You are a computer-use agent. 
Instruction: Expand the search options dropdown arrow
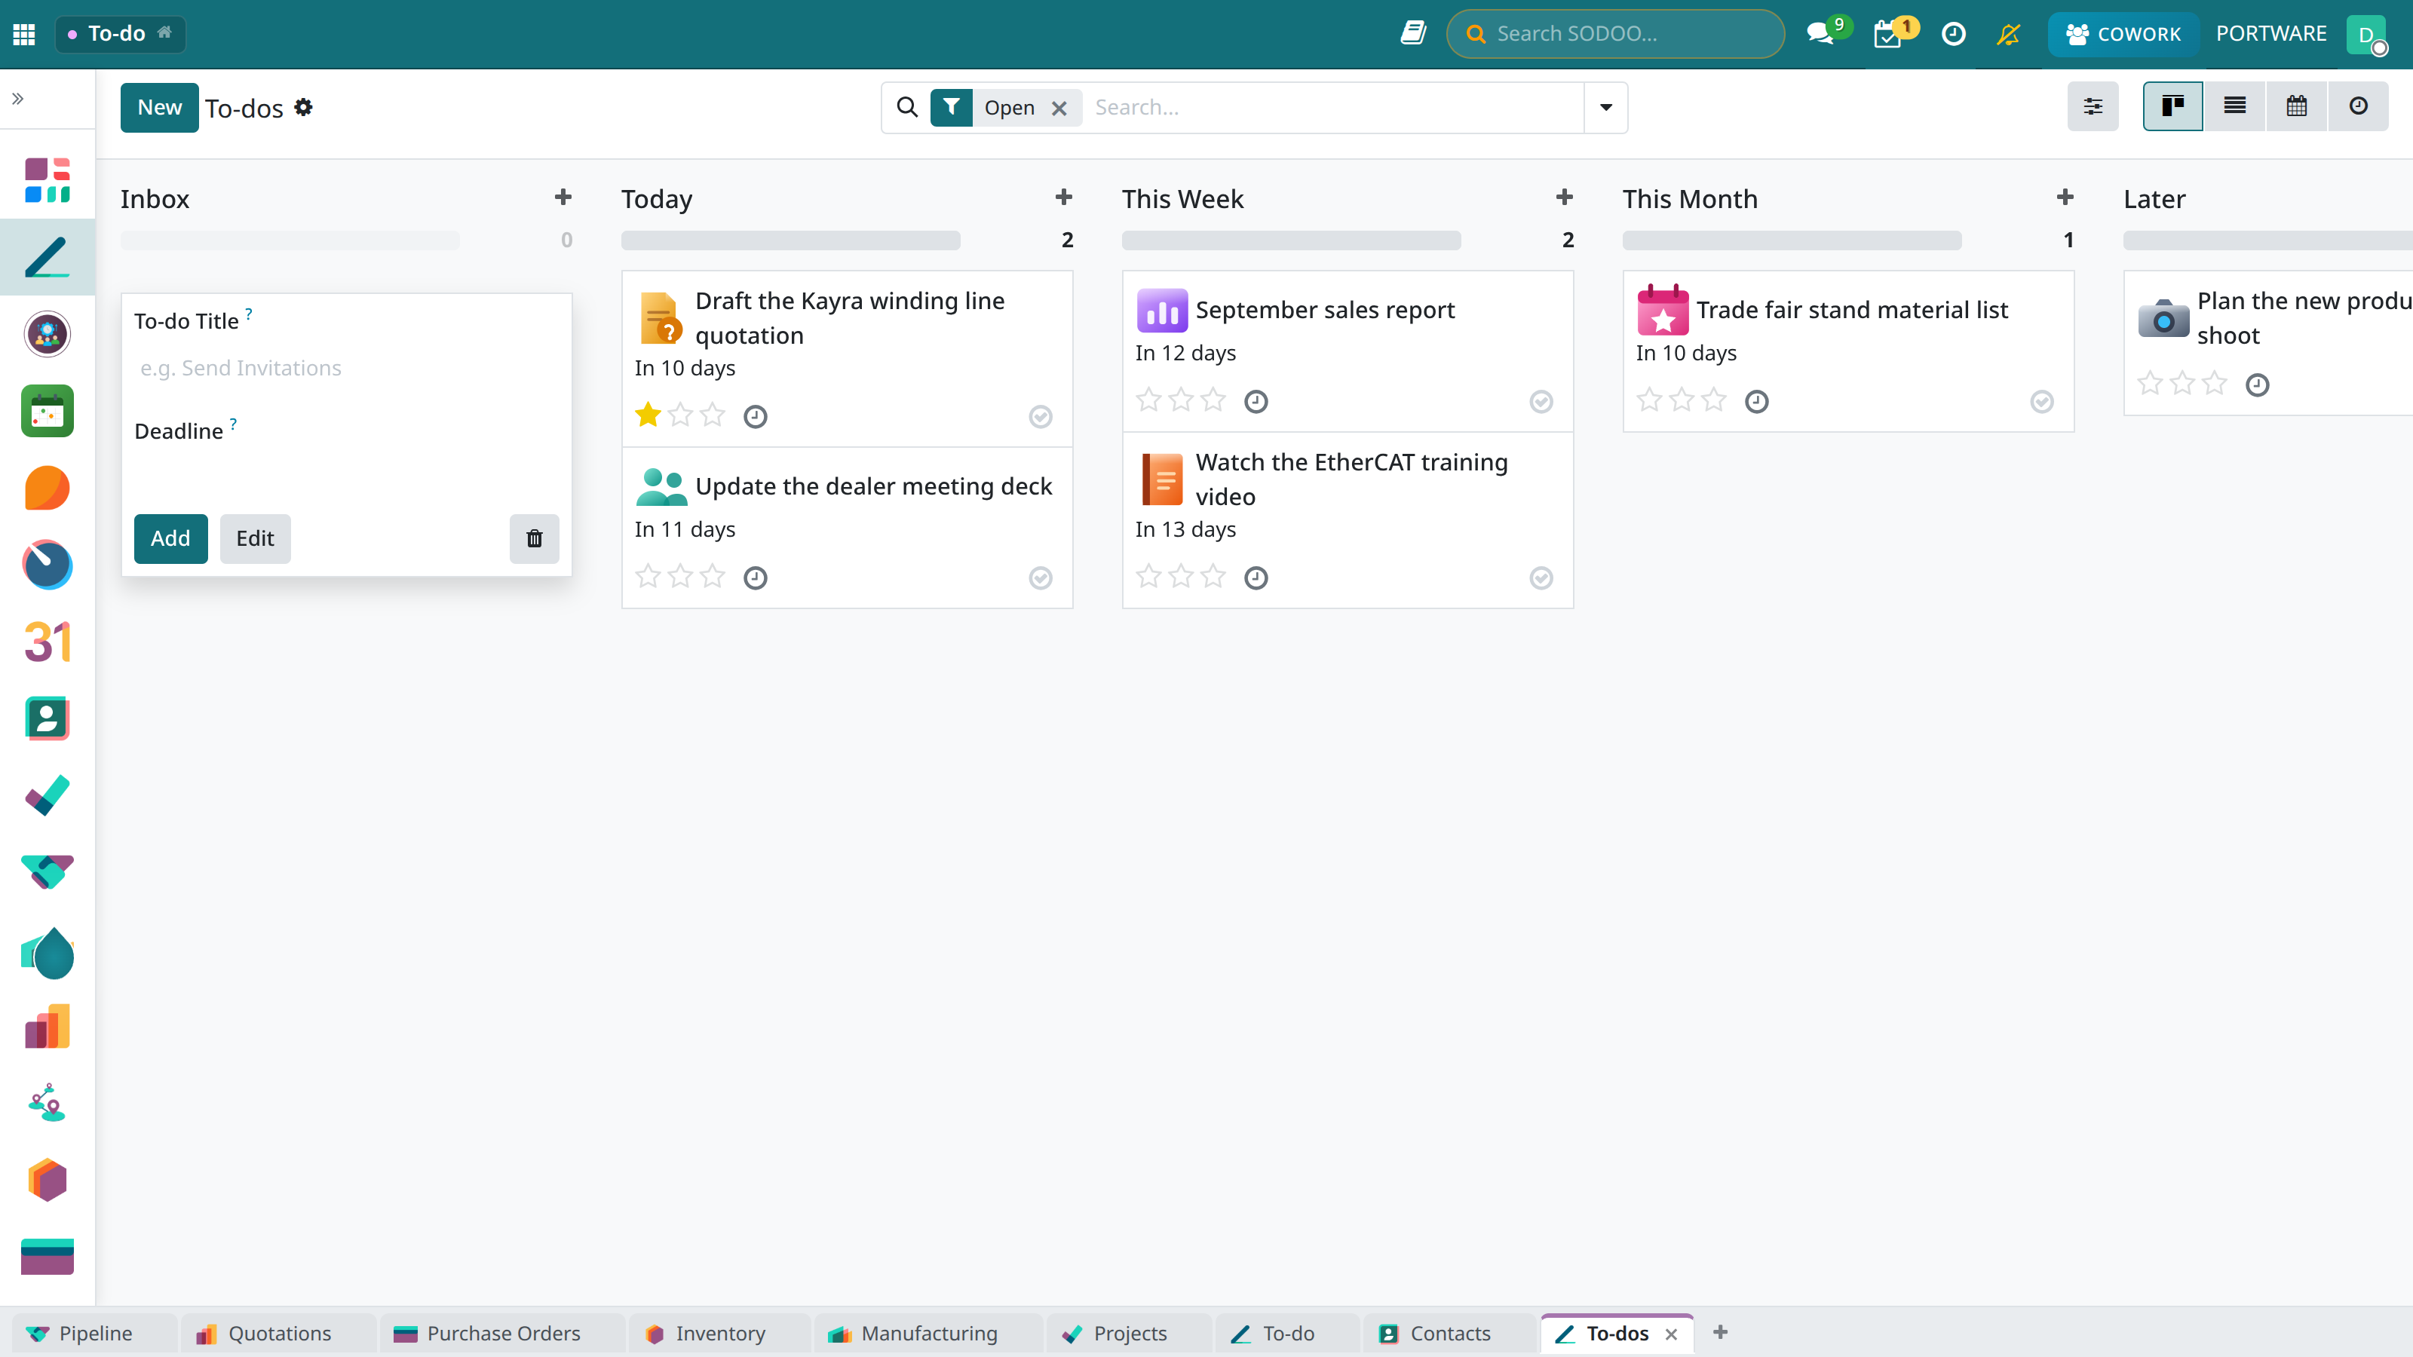pos(1605,108)
